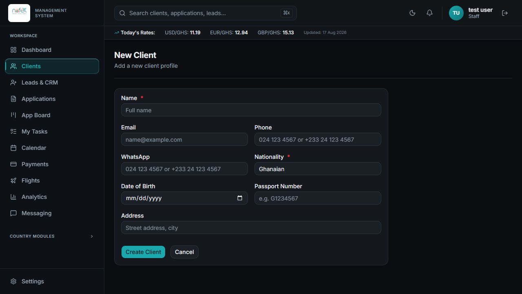
Task: Cancel the new client form
Action: click(x=184, y=252)
